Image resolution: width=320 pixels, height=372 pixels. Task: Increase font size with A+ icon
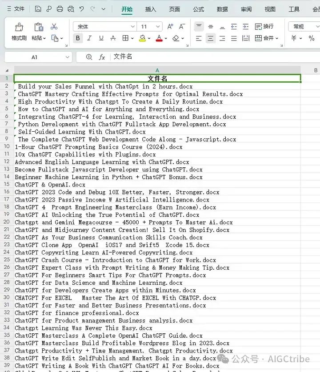[x=170, y=26]
